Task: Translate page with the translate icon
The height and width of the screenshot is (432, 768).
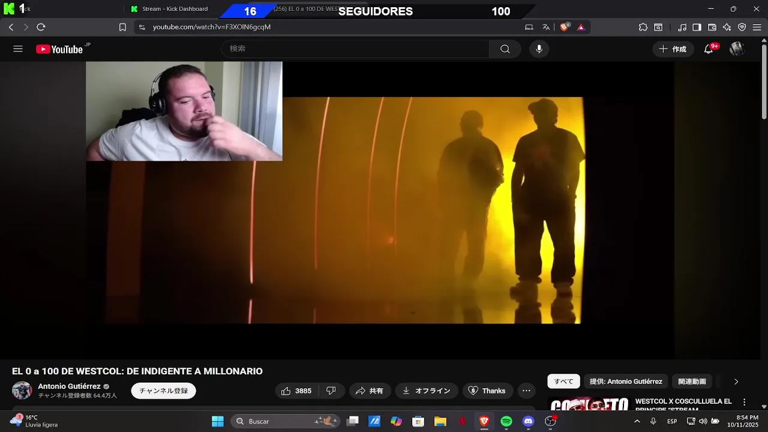Action: point(546,27)
